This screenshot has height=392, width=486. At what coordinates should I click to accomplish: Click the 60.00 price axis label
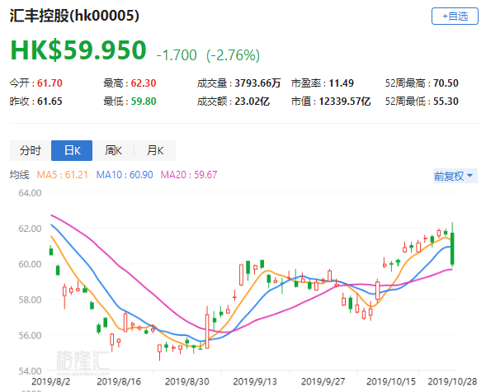pyautogui.click(x=30, y=264)
